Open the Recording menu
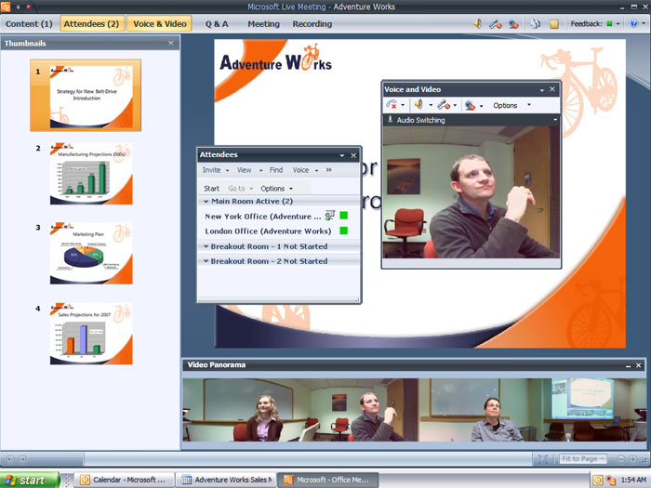Image resolution: width=651 pixels, height=488 pixels. point(312,24)
